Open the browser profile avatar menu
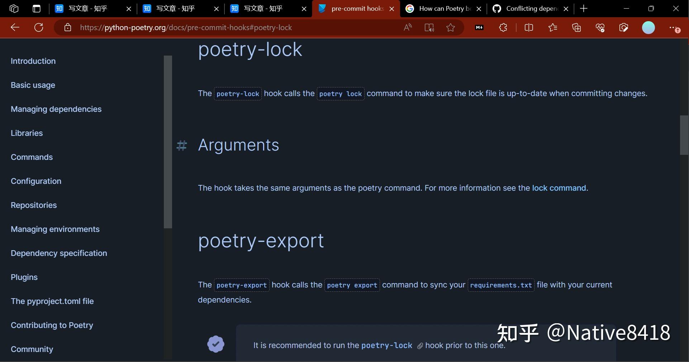 [x=648, y=27]
